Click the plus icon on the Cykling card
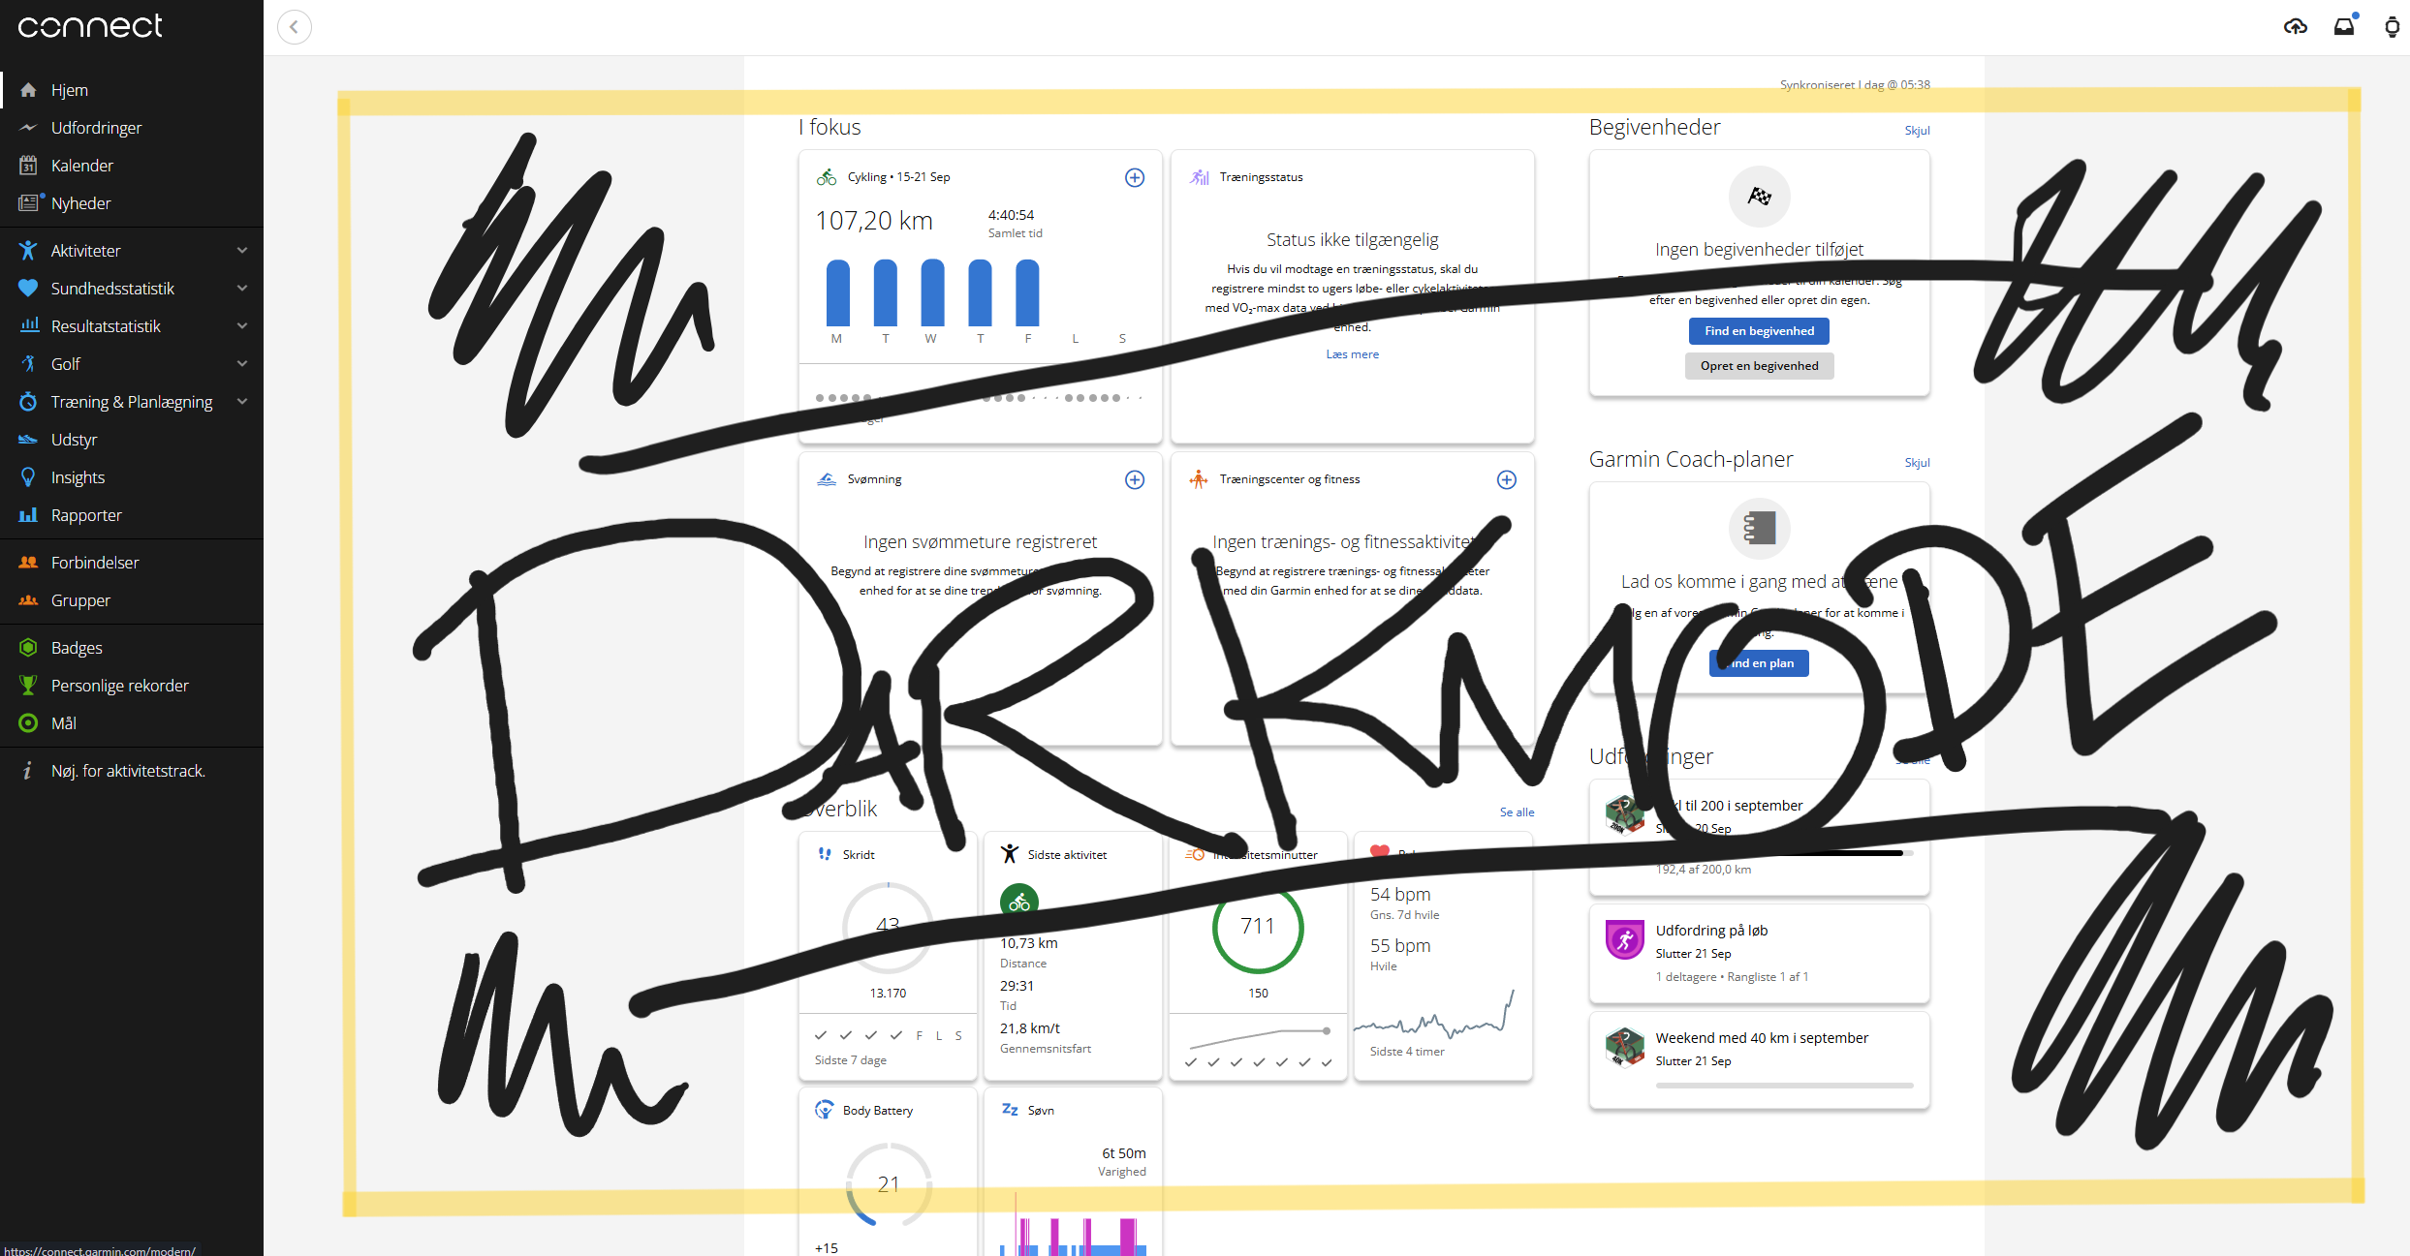Viewport: 2410px width, 1256px height. pyautogui.click(x=1135, y=177)
